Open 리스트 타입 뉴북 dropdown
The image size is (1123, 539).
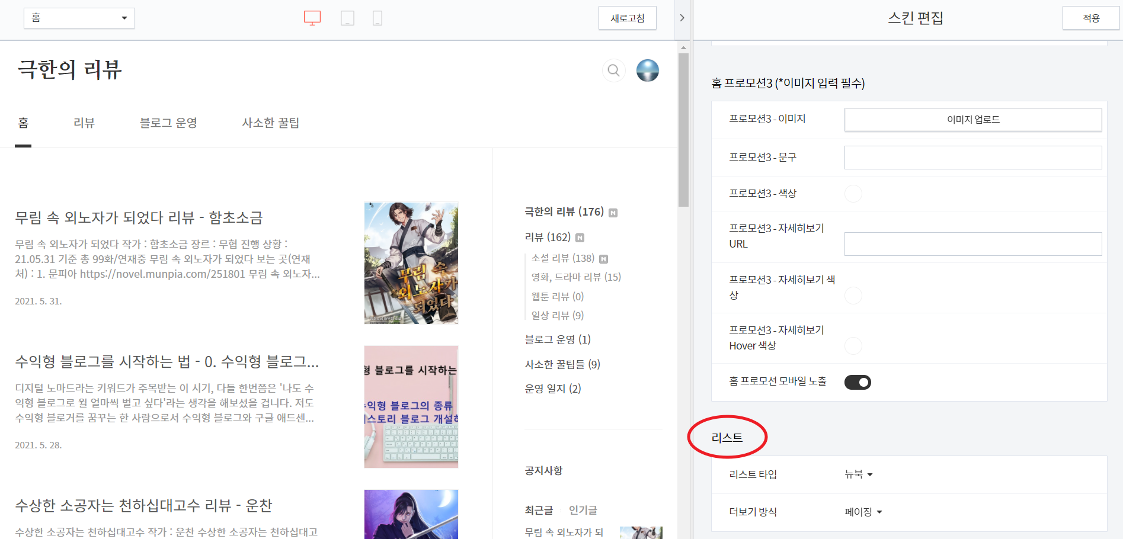click(859, 474)
